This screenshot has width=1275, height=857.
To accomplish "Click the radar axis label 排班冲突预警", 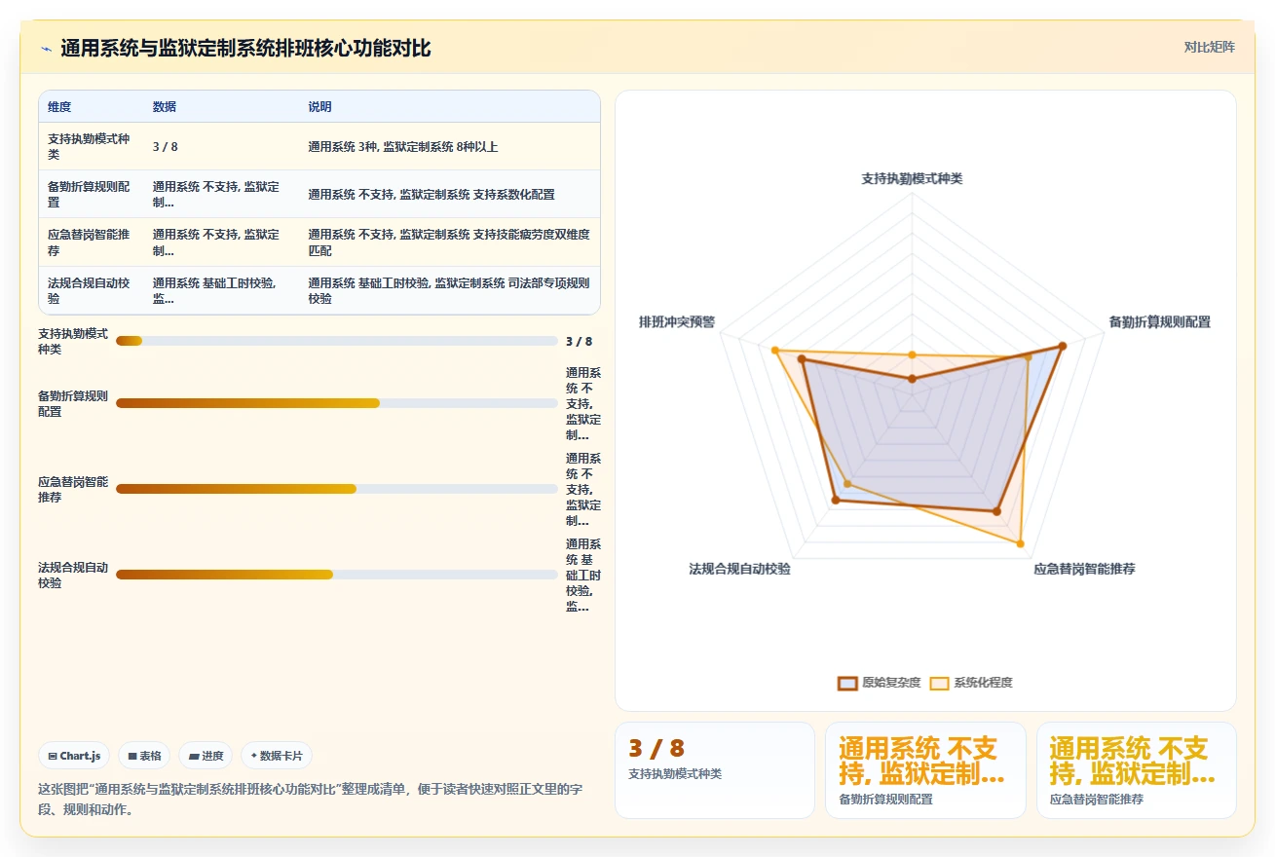I will click(677, 322).
